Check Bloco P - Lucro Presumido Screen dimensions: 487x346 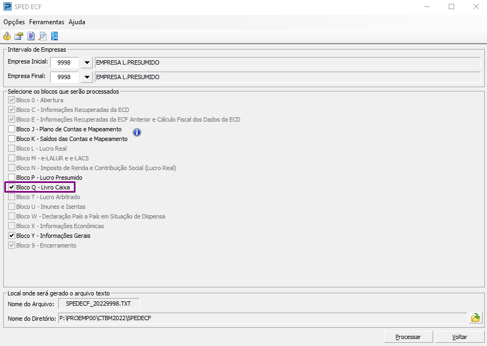(11, 178)
